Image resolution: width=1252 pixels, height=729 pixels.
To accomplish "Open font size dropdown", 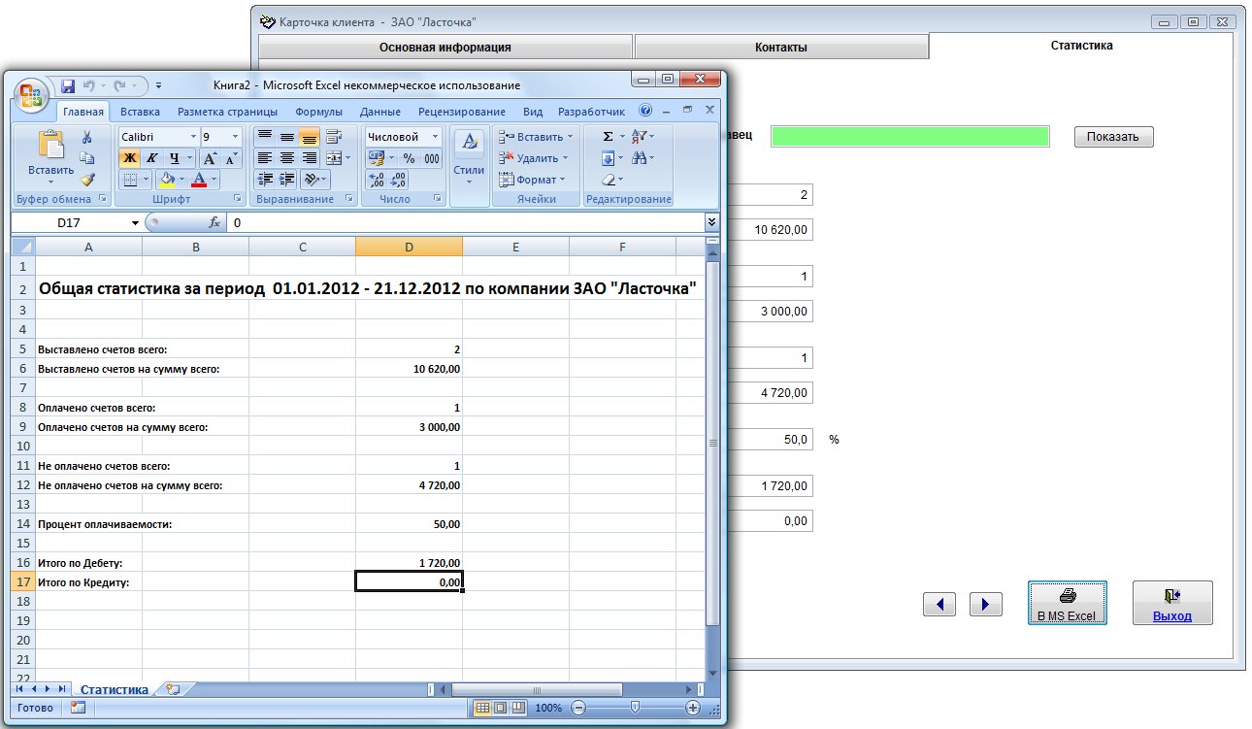I will (236, 137).
